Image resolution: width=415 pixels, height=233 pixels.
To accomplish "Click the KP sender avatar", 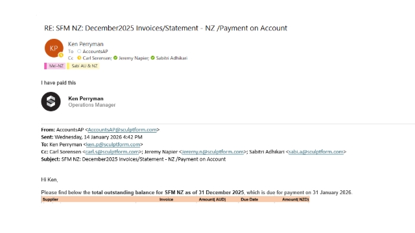I will (x=54, y=48).
